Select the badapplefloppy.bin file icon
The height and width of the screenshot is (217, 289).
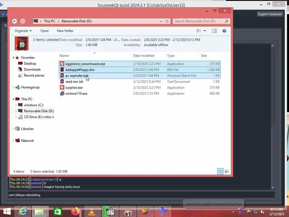pyautogui.click(x=62, y=70)
